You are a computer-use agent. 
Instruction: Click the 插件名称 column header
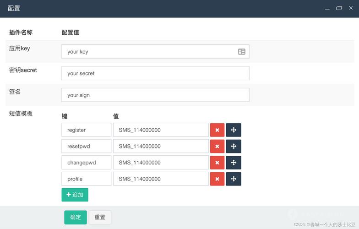pyautogui.click(x=21, y=32)
